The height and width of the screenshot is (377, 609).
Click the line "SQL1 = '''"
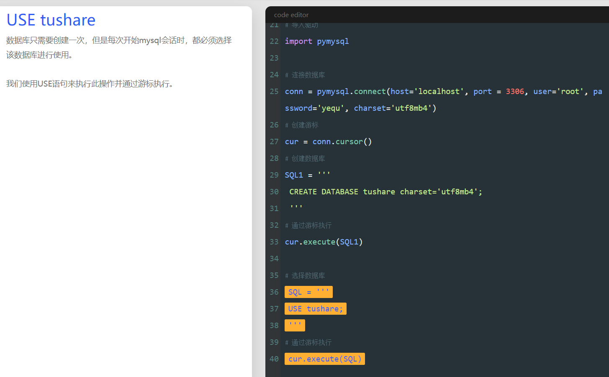308,175
